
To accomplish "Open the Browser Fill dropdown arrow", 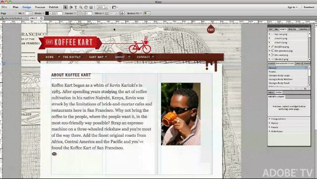I will point(149,13).
